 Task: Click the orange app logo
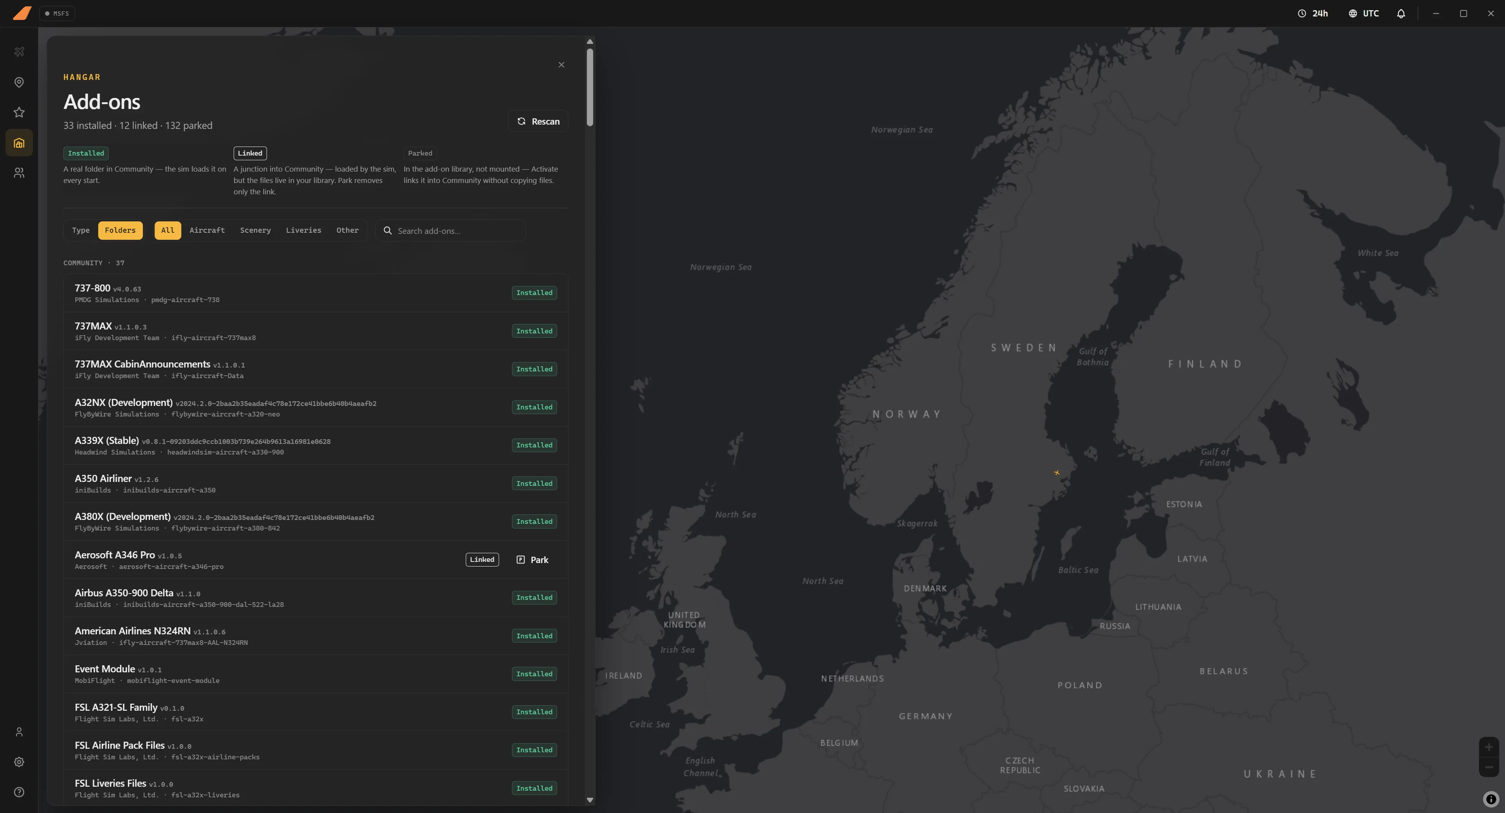[22, 13]
